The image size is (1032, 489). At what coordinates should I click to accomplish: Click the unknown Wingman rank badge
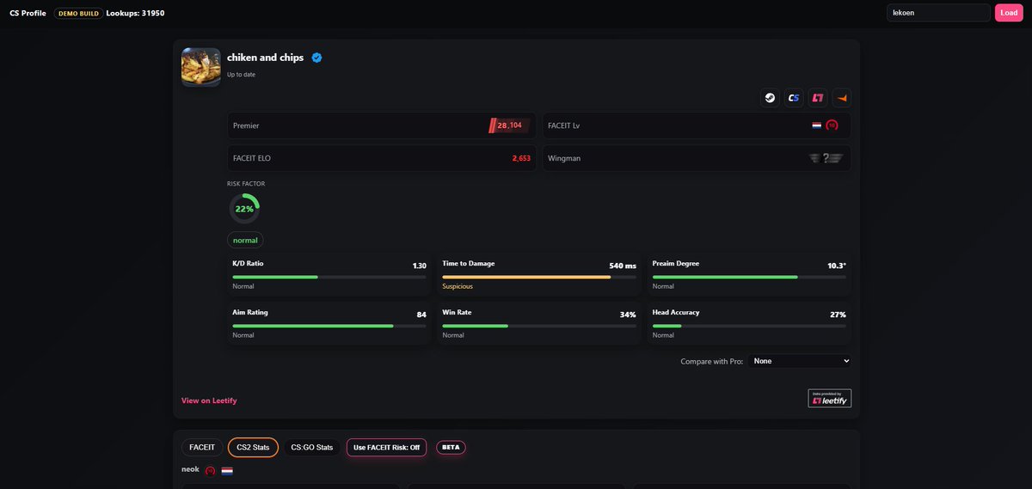tap(825, 158)
